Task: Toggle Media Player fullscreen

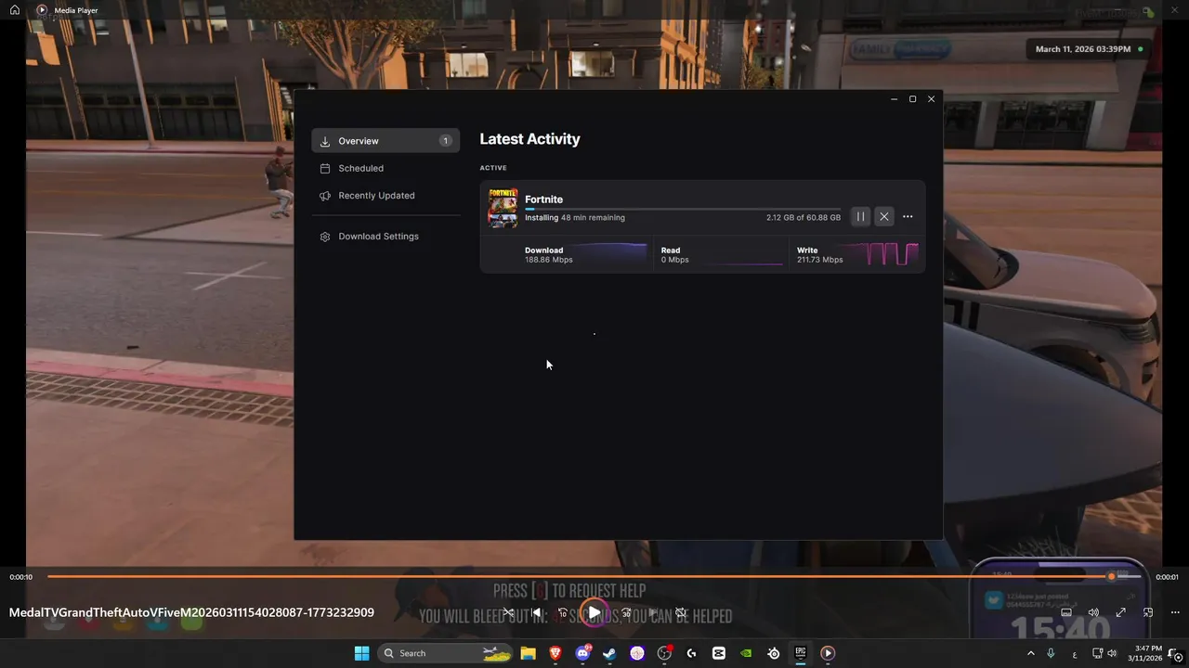Action: (1121, 612)
